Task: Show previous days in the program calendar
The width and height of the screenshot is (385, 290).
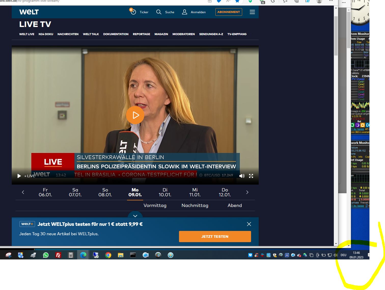Action: click(x=23, y=192)
